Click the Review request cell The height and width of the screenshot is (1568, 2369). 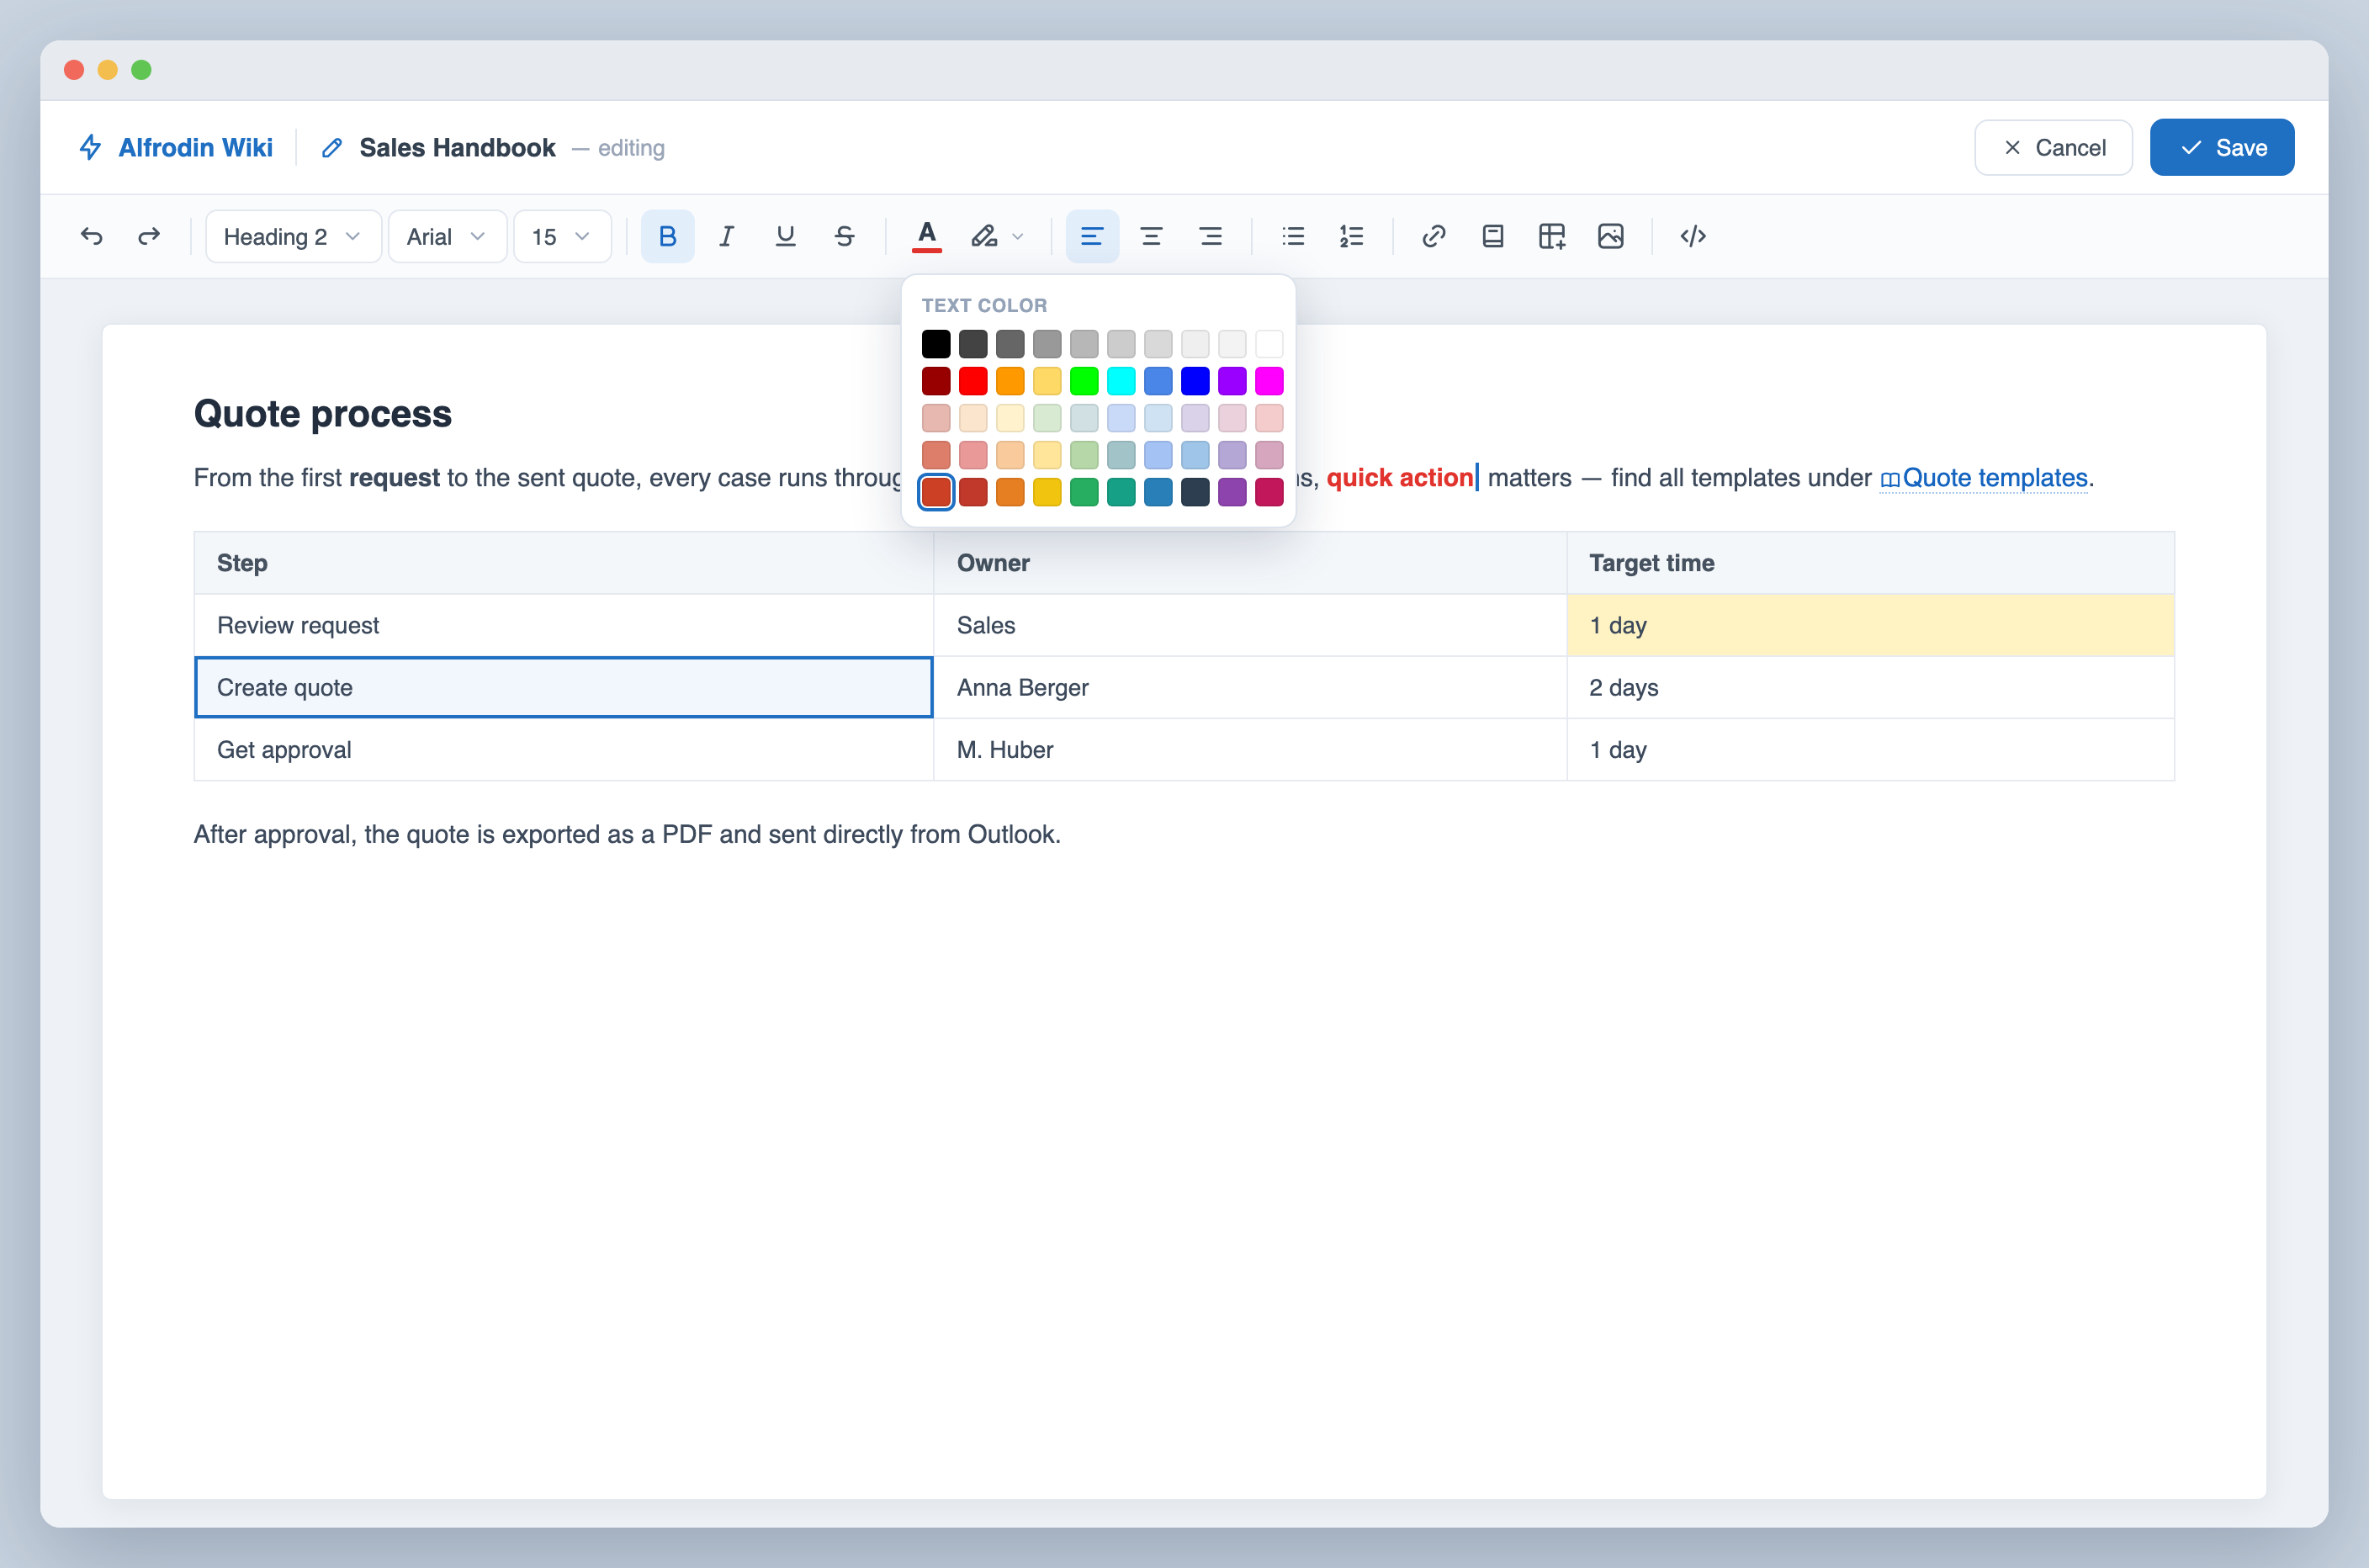[564, 625]
